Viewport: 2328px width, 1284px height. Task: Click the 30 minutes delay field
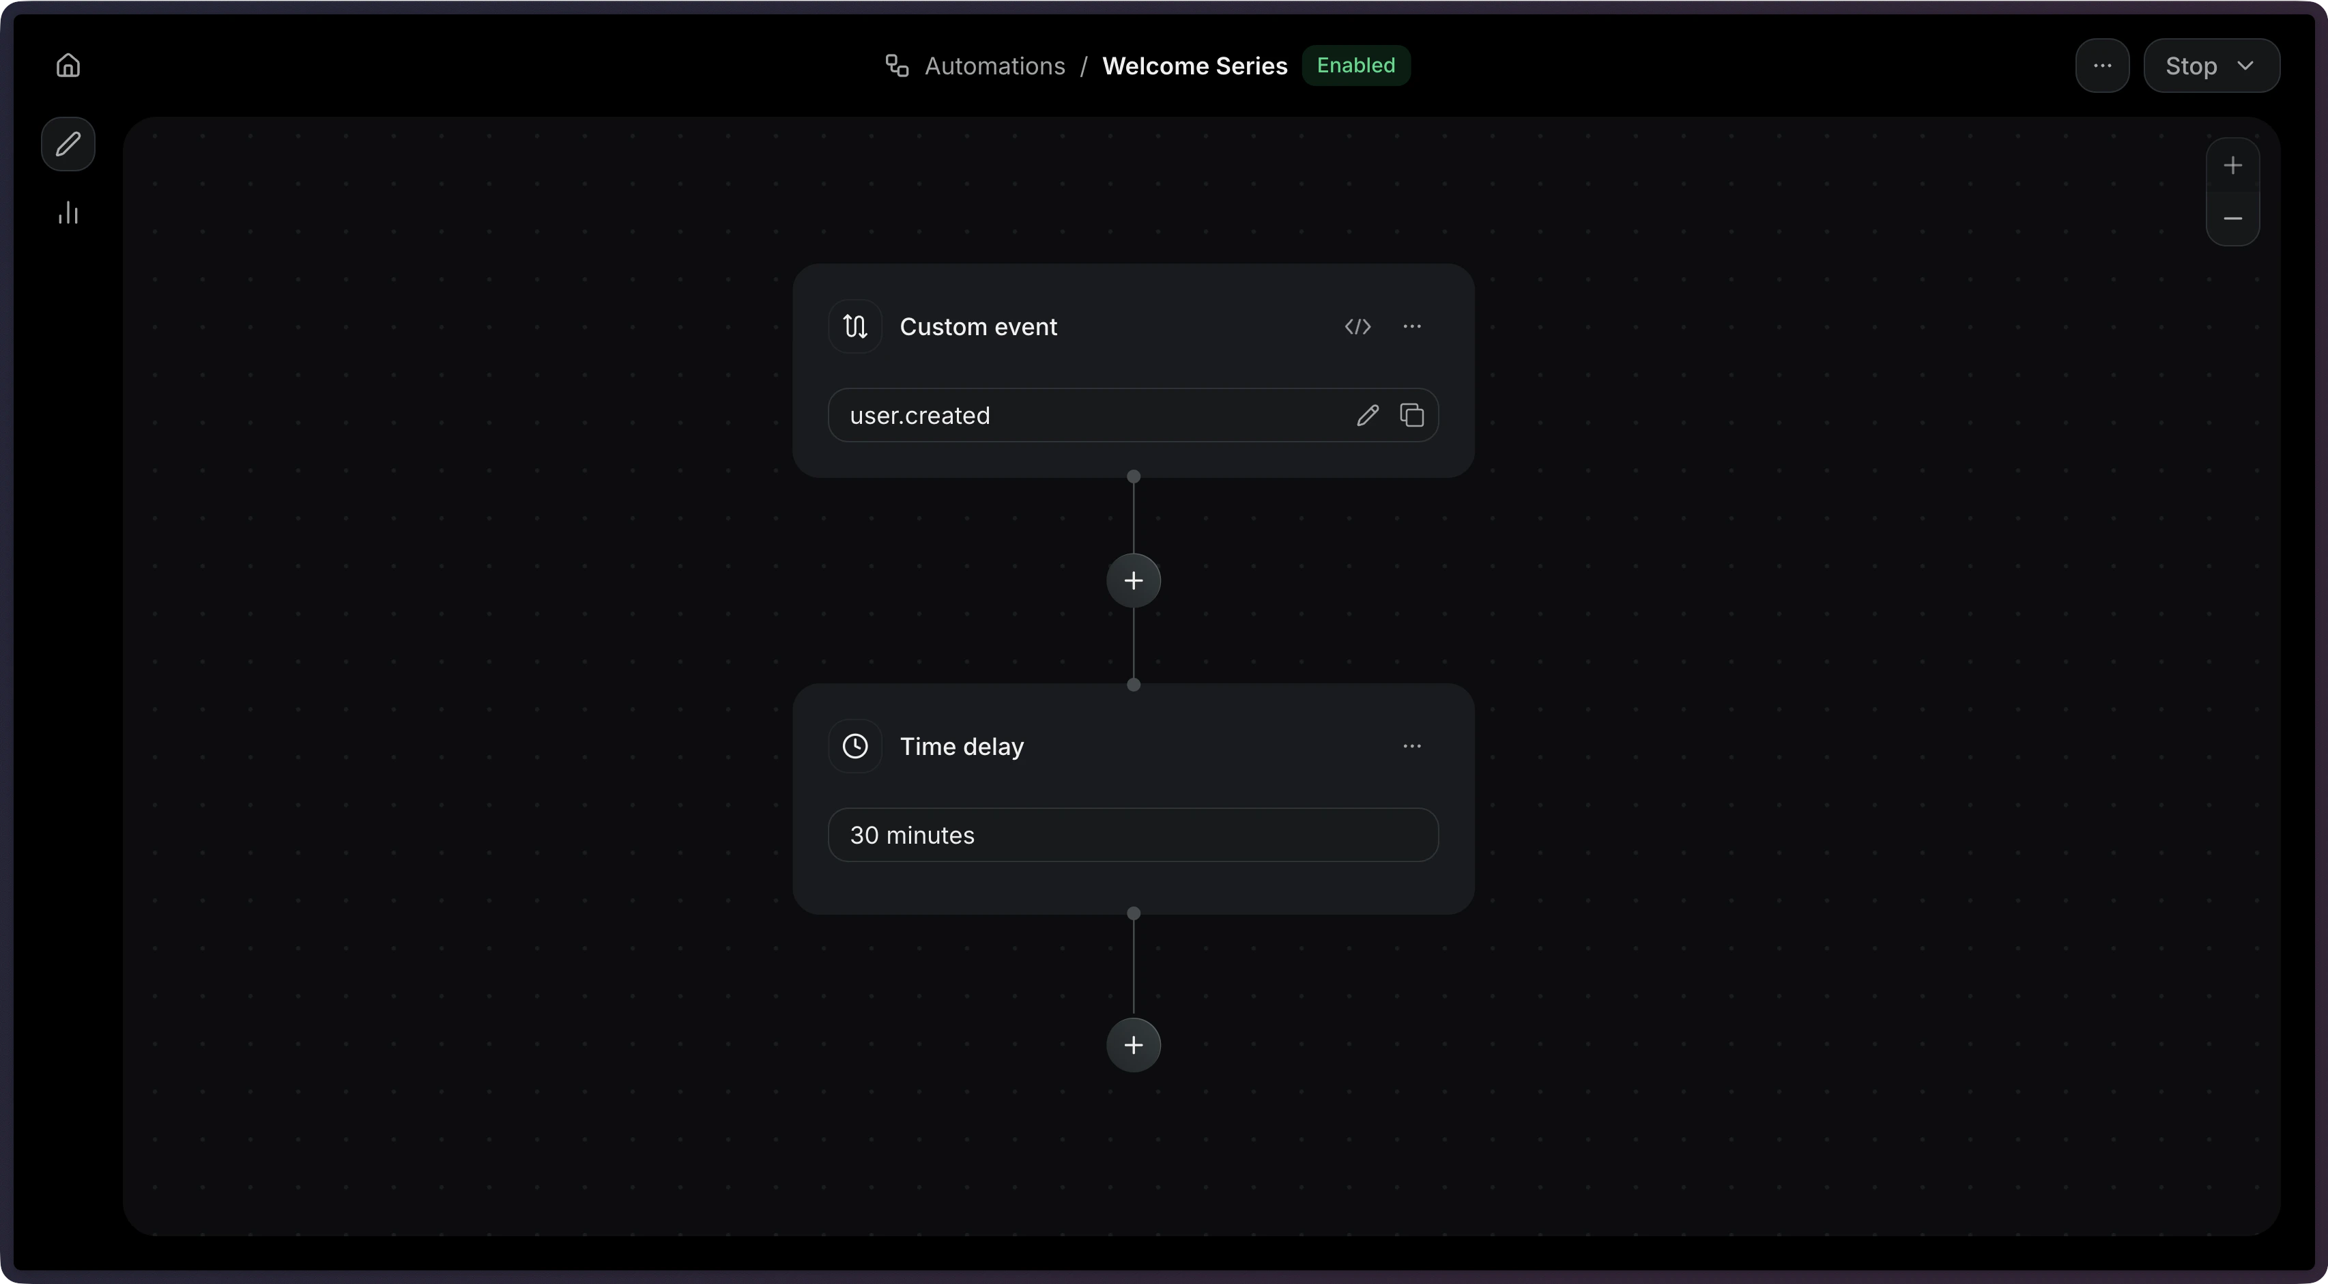pyautogui.click(x=1132, y=835)
